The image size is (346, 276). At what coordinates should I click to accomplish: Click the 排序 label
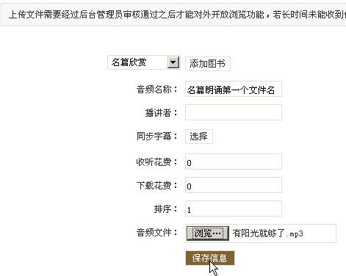(165, 209)
